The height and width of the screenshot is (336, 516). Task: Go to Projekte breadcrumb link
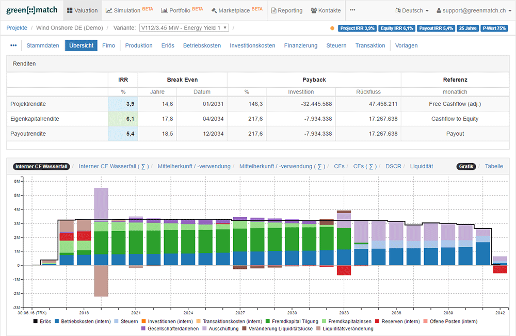coord(17,28)
